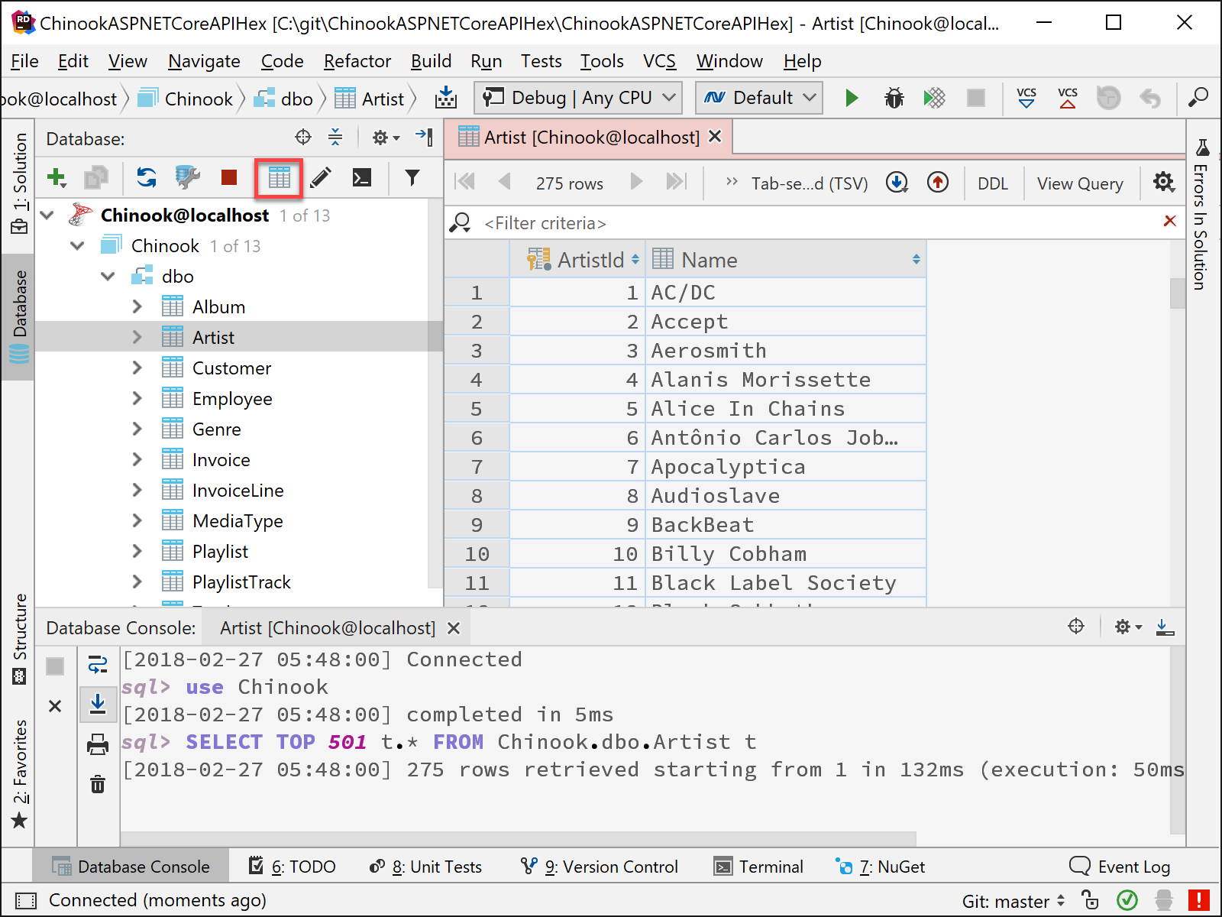Screen dimensions: 1222x917
Task: Collapse the dbo schema node
Action: tap(108, 277)
